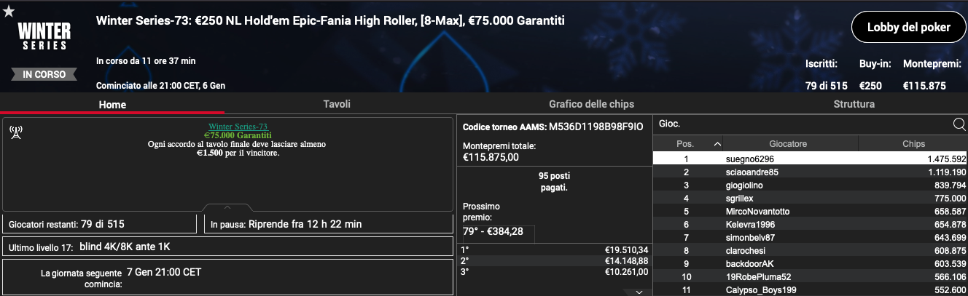Select player MircoNovantotto row
The height and width of the screenshot is (296, 968).
810,211
